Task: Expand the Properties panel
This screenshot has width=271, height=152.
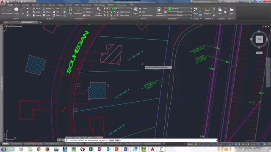Action: click(173, 19)
